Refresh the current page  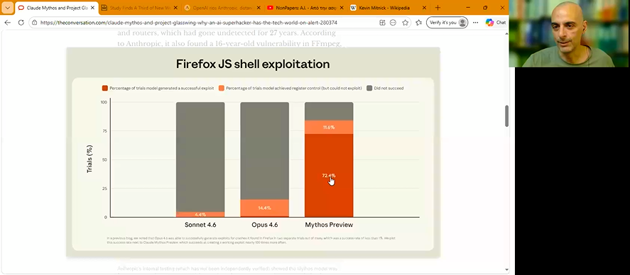21,23
